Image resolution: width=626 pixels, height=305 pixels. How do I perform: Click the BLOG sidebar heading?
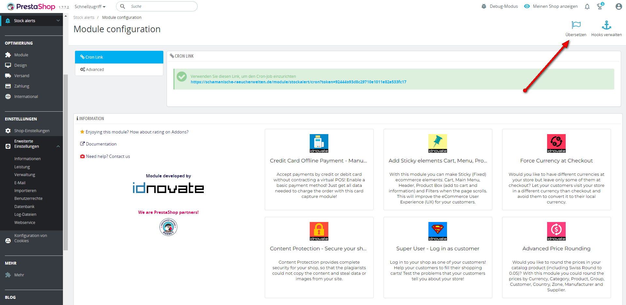click(10, 298)
